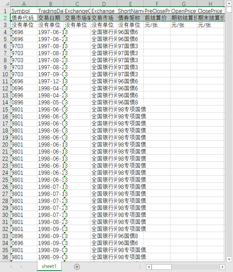Select cell 债券简称
233x272 pixels.
[130, 18]
